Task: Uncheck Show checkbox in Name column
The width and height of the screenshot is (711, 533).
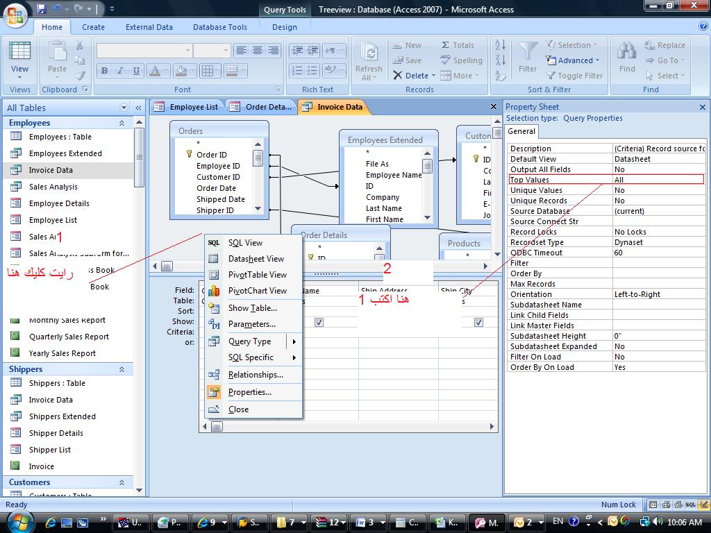Action: [x=319, y=322]
